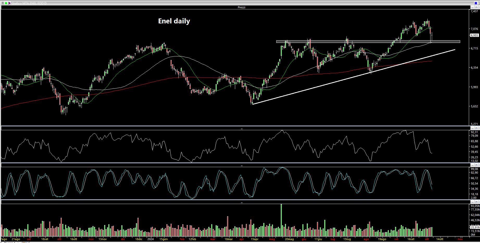
Task: Click the '16ott' date on time axis
Action: (73, 239)
